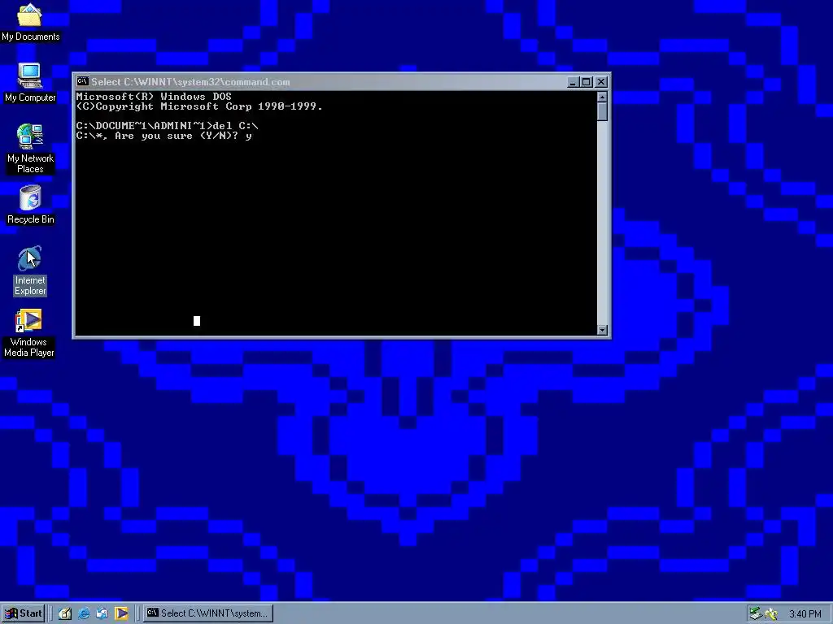The image size is (833, 624).
Task: Open the Start menu
Action: click(24, 613)
